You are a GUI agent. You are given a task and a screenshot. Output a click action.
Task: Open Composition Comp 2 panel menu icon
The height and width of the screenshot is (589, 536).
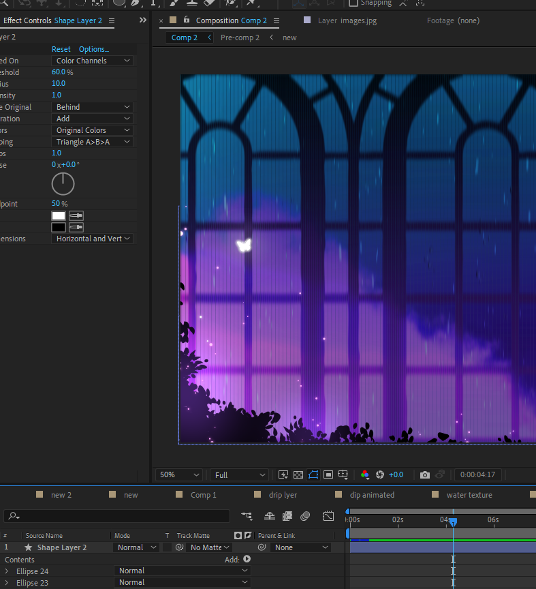tap(277, 20)
